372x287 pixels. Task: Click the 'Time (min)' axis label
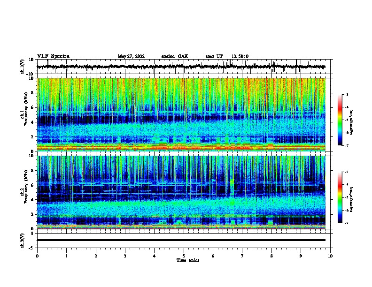pos(188,260)
